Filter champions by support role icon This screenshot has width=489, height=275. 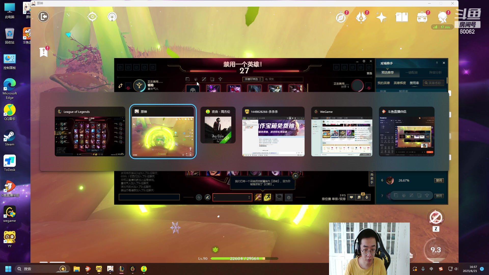click(220, 79)
